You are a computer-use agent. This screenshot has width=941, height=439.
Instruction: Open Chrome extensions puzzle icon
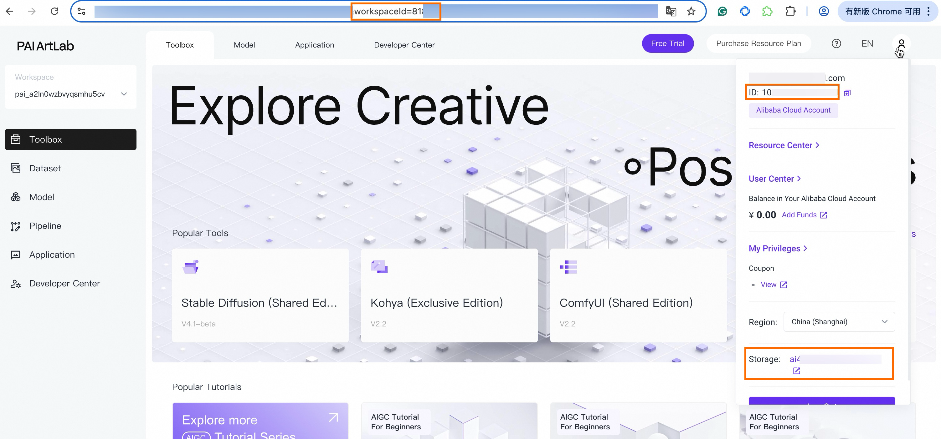point(790,11)
